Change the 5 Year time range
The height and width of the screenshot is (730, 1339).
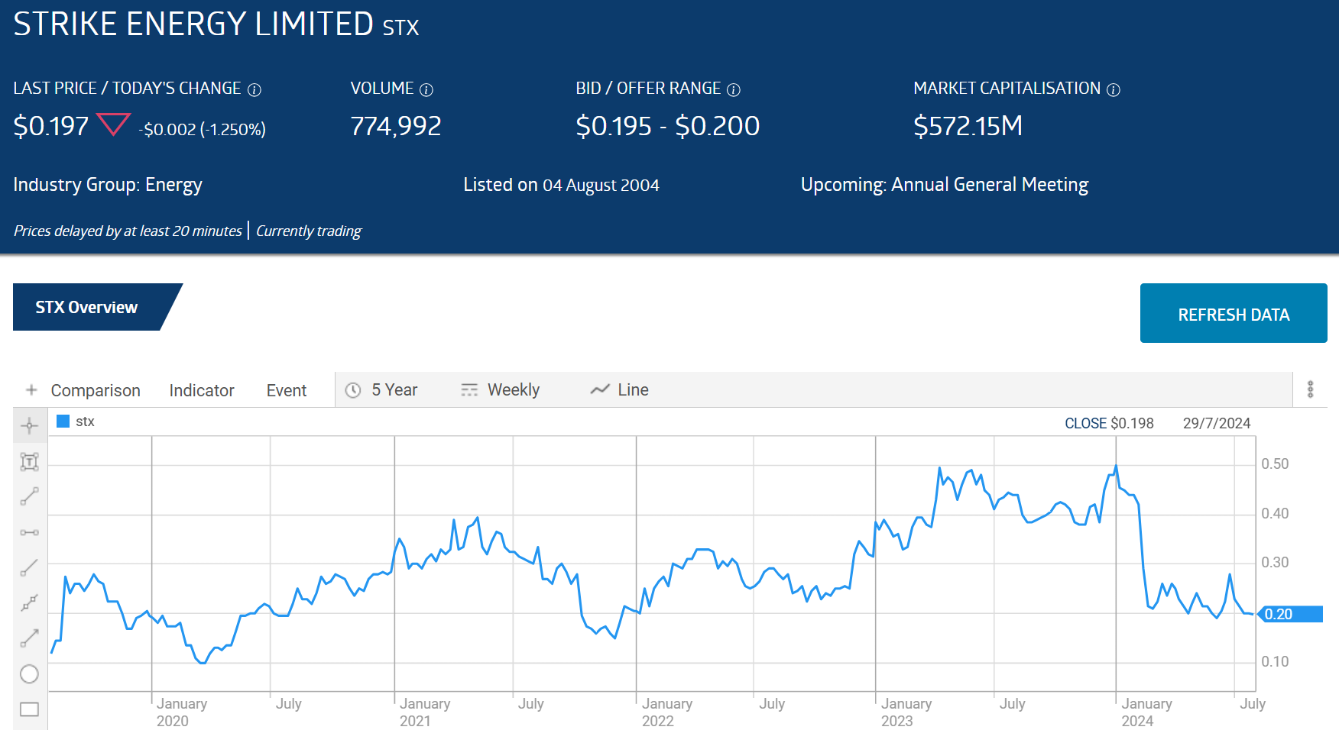click(x=394, y=390)
